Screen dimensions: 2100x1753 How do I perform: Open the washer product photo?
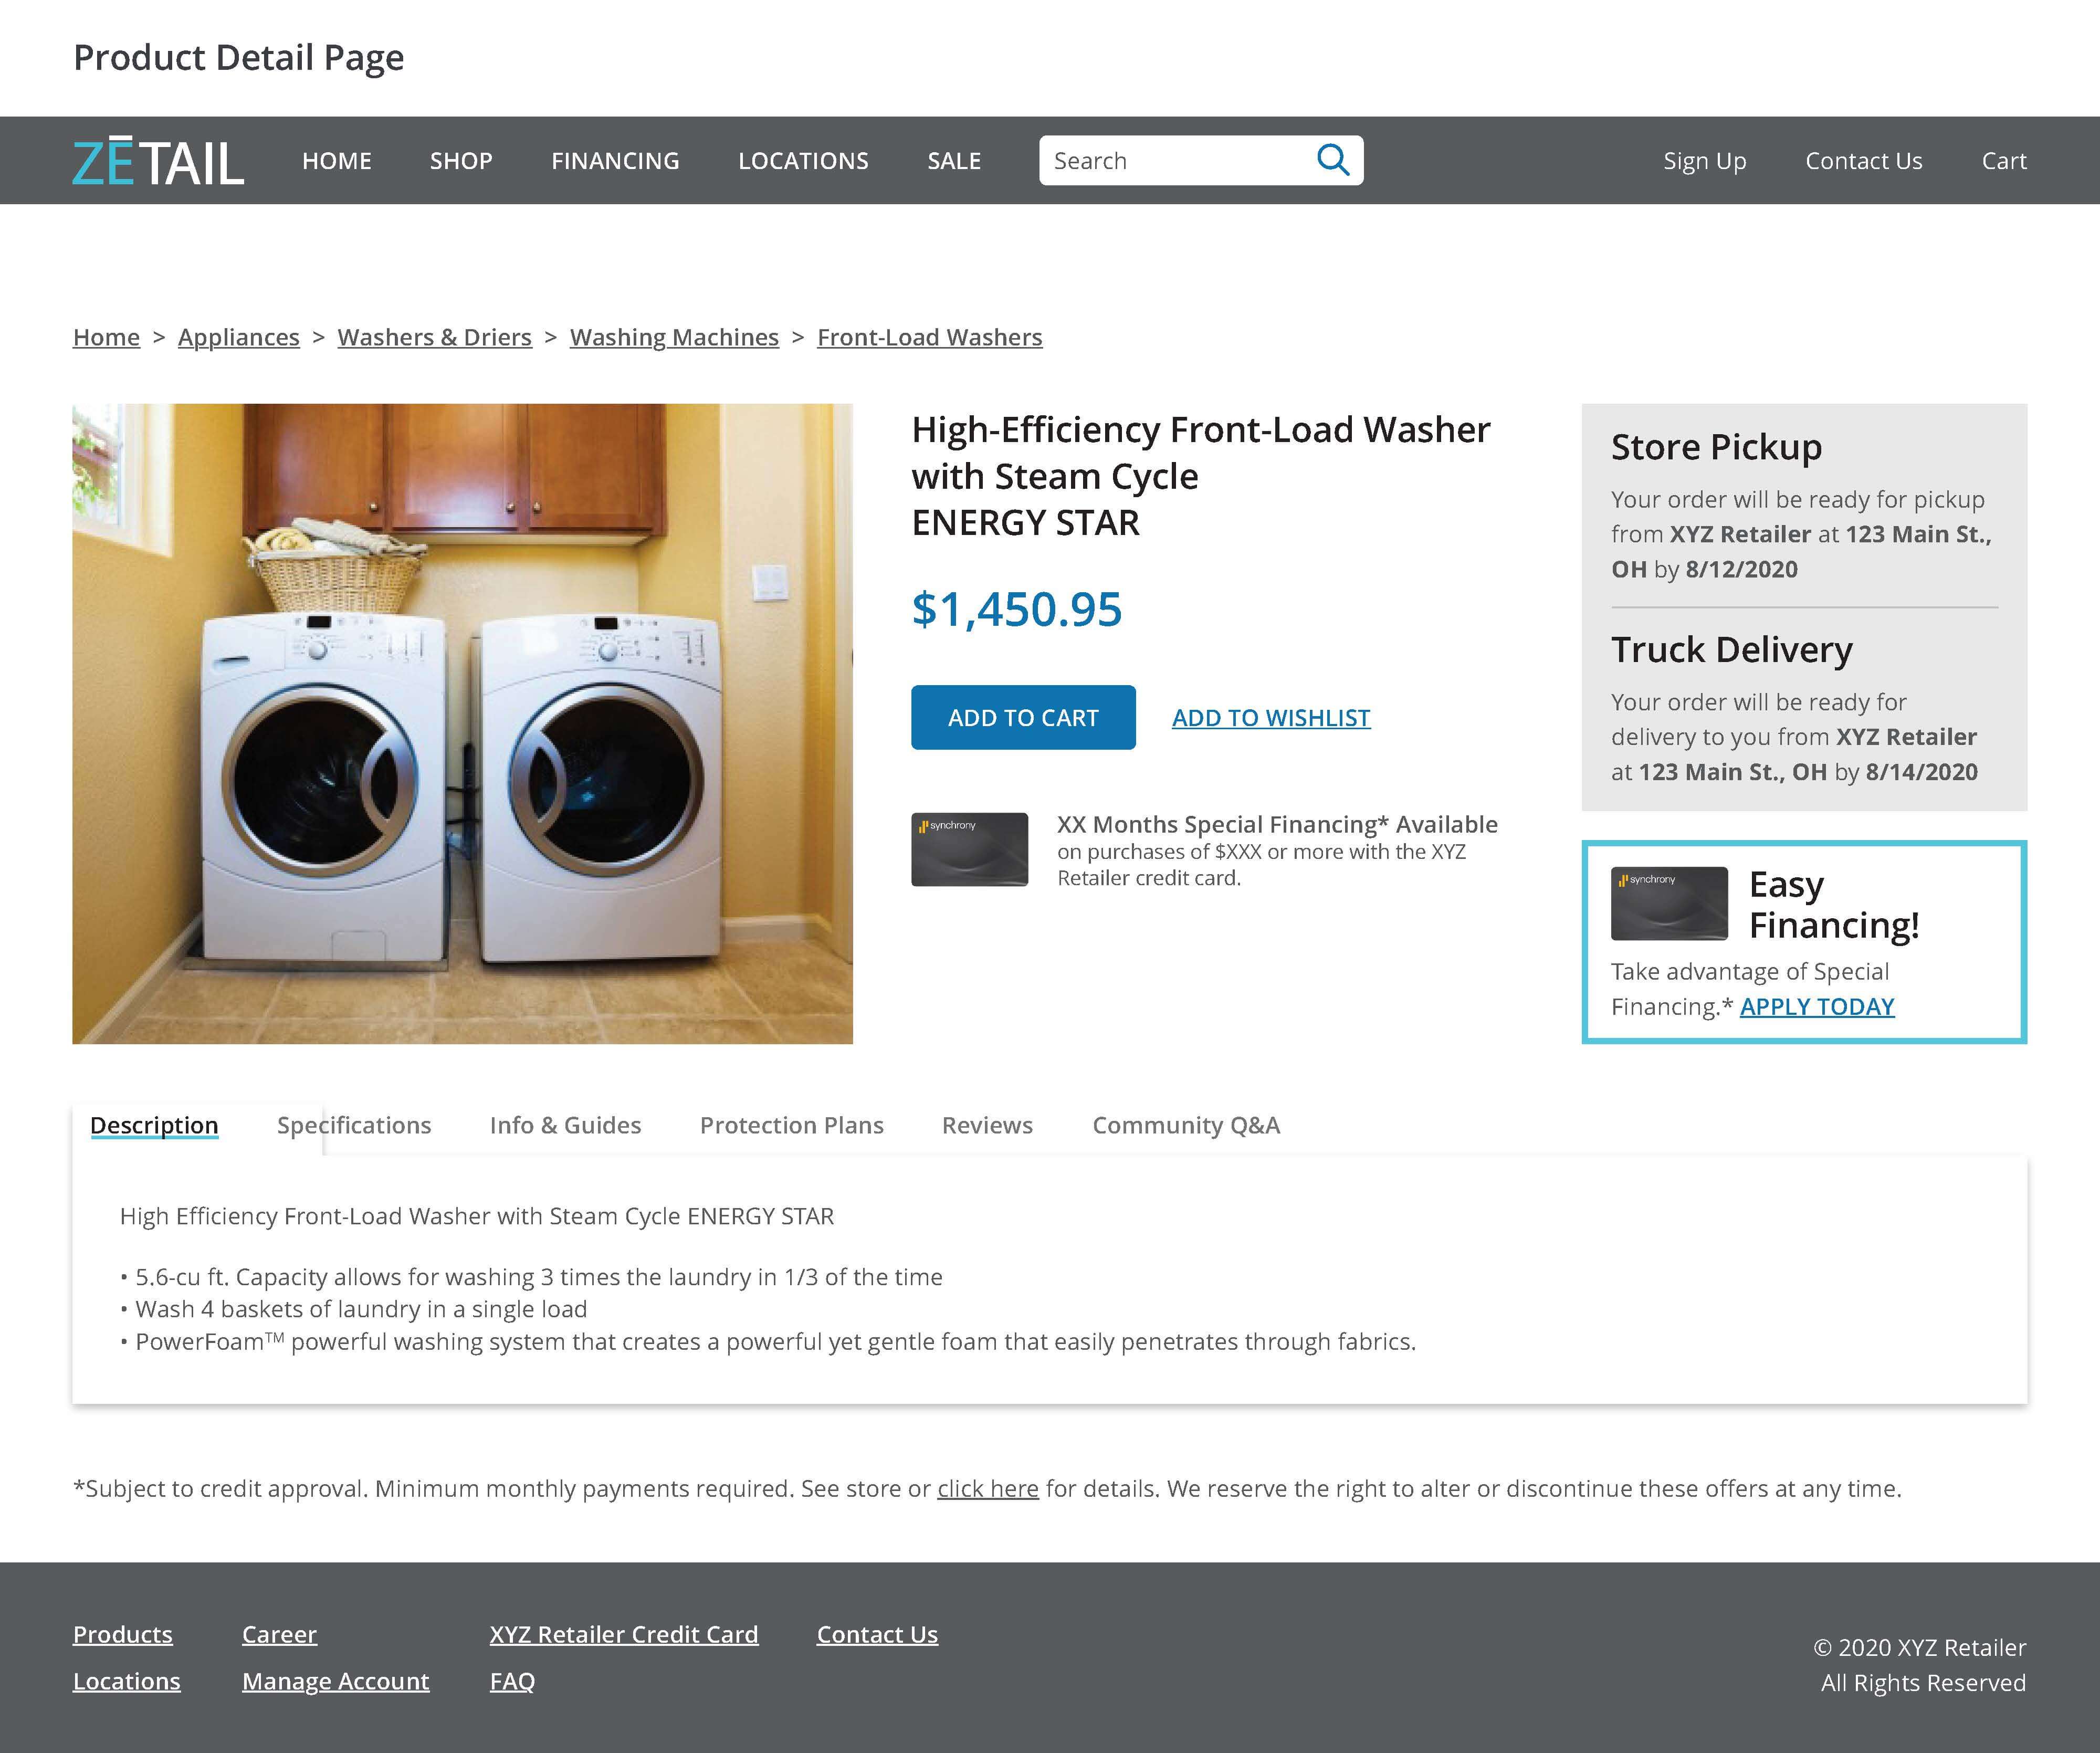pos(462,724)
